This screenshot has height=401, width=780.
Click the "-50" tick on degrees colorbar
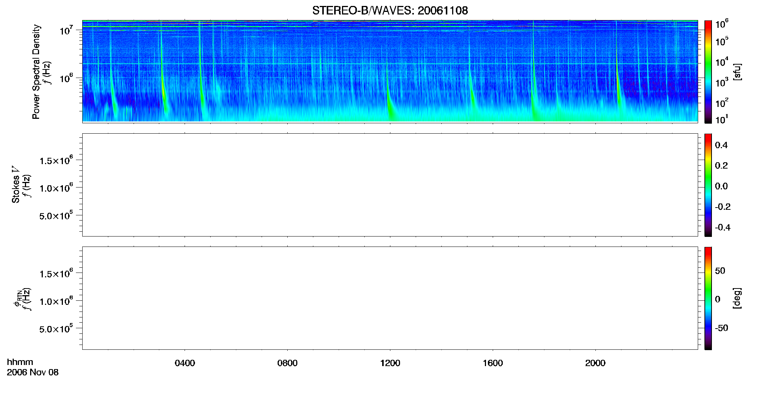[722, 328]
